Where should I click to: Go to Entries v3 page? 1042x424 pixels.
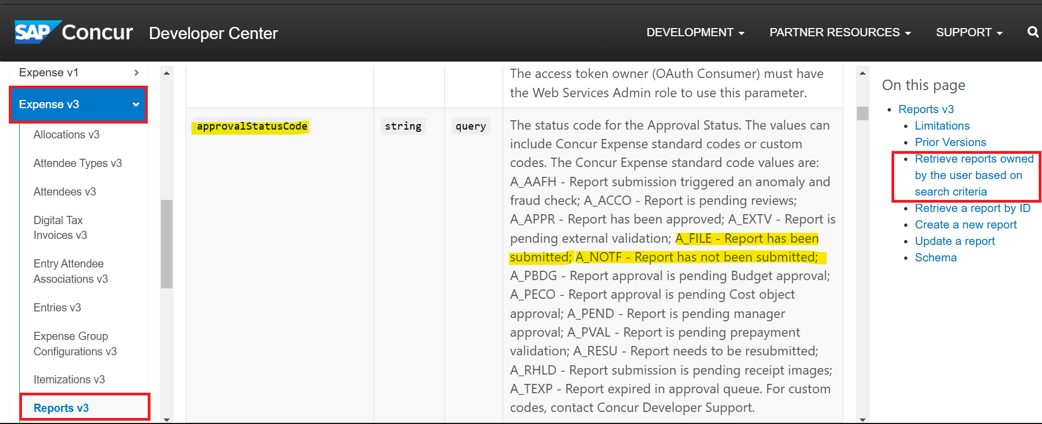pyautogui.click(x=57, y=308)
